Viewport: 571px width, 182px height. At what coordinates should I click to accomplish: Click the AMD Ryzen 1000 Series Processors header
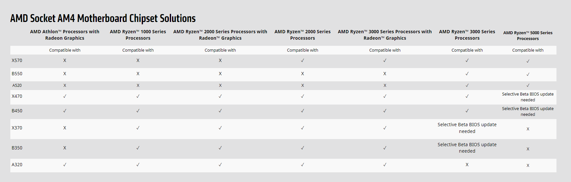(x=138, y=35)
